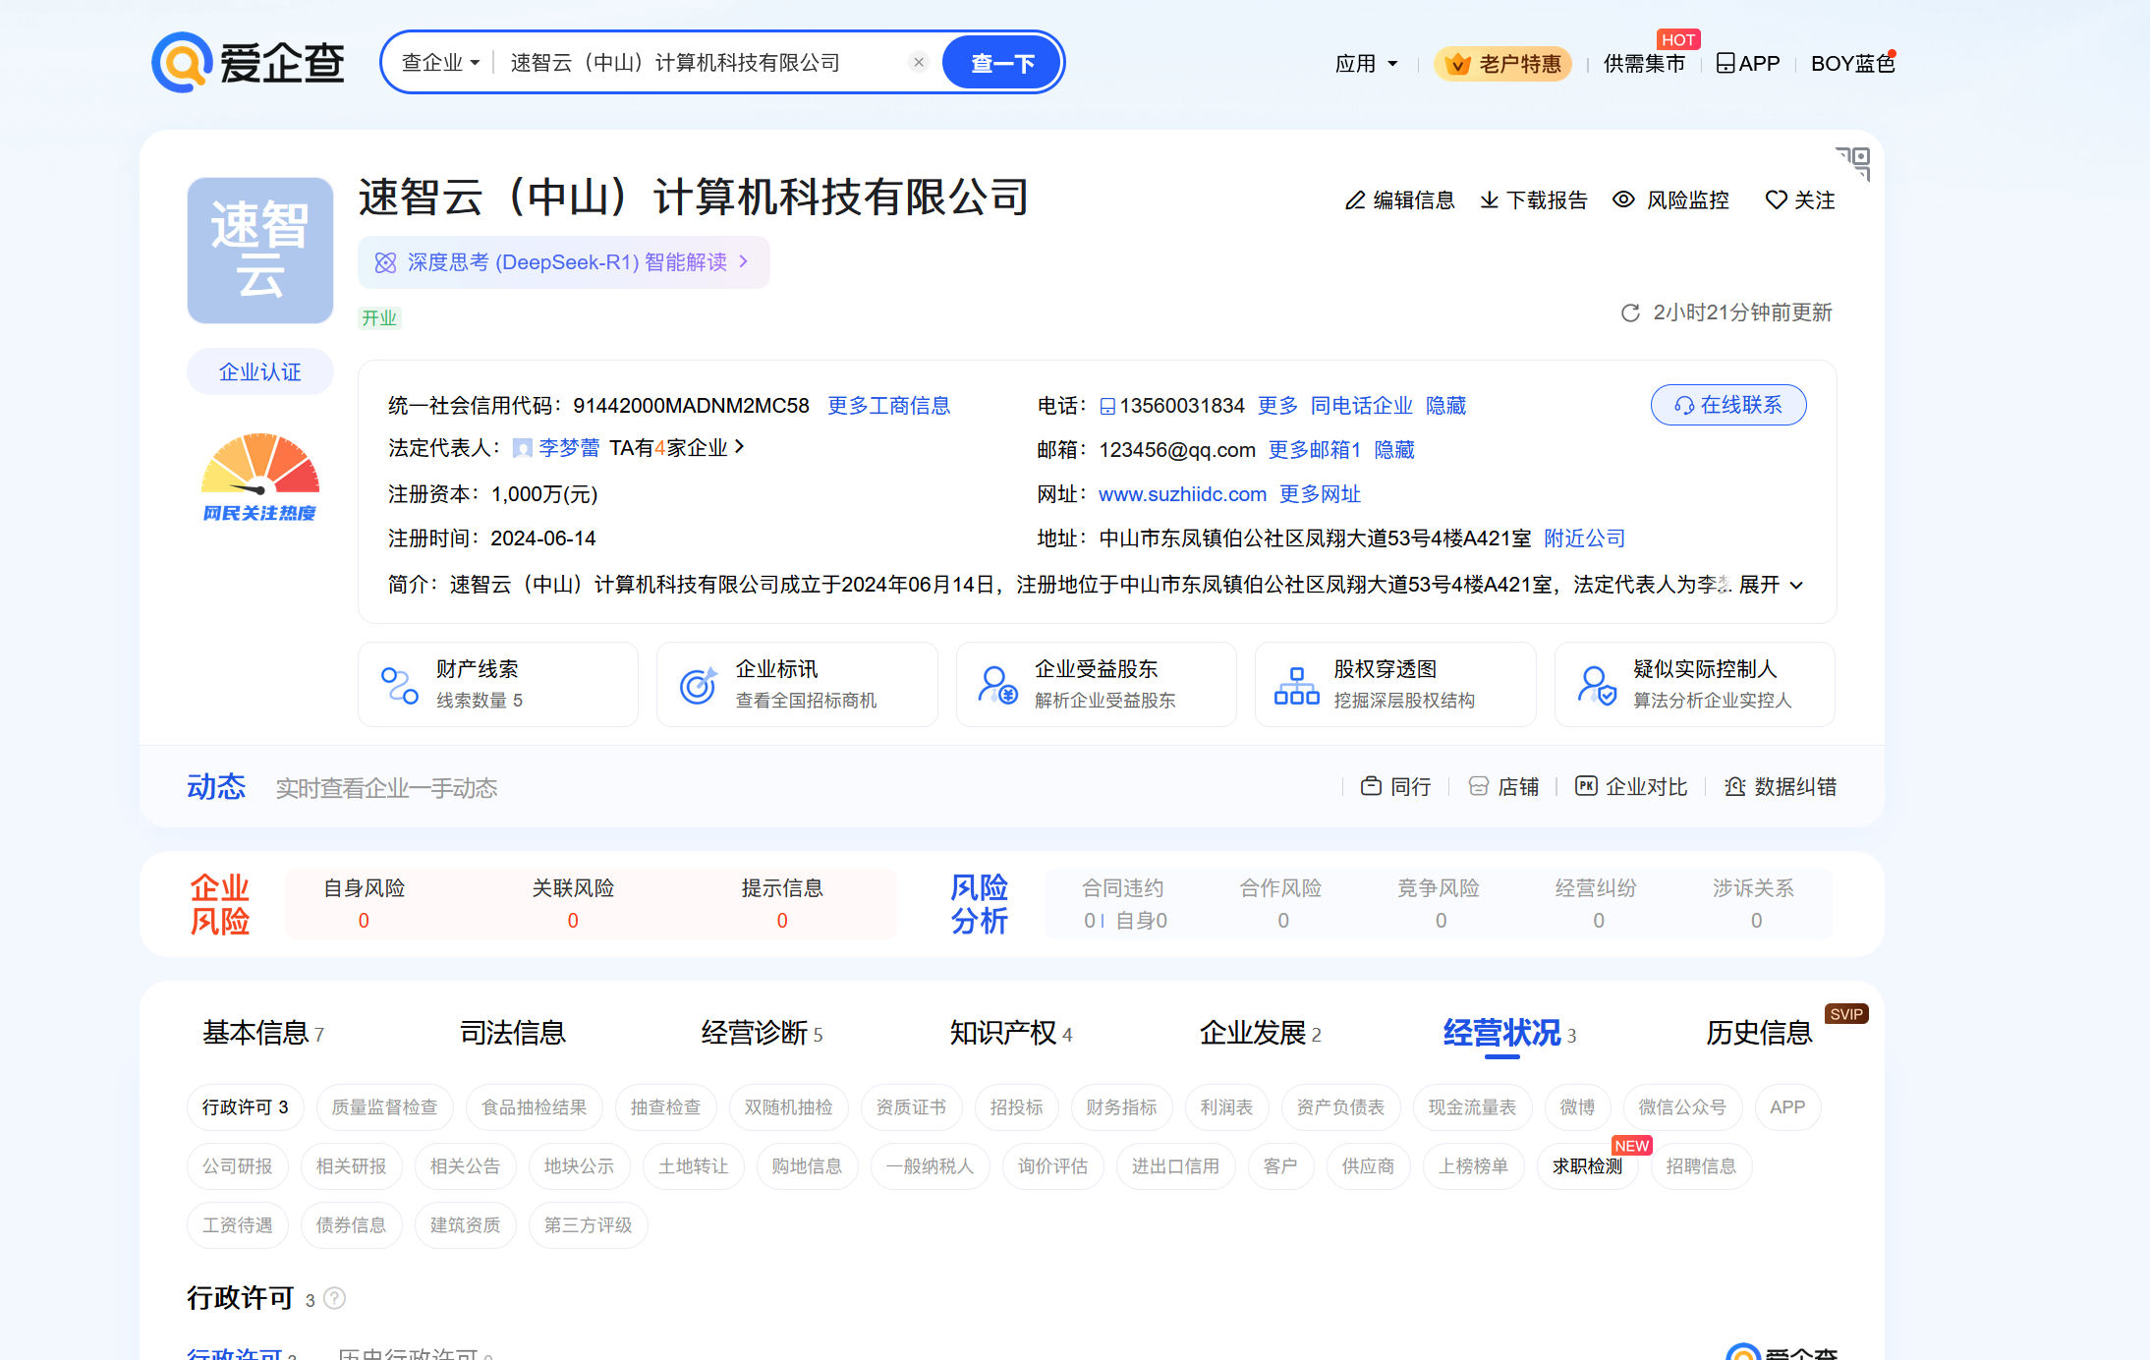Image resolution: width=2150 pixels, height=1360 pixels.
Task: Select the 招聘信息 chip
Action: [x=1701, y=1166]
